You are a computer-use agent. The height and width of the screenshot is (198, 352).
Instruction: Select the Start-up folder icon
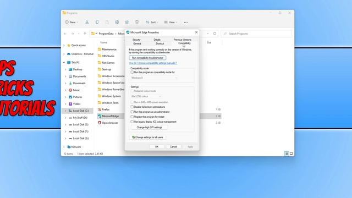pyautogui.click(x=100, y=69)
